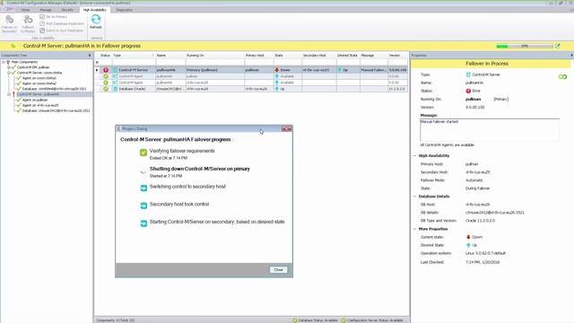Open the Manage ribbon tab

coord(46,10)
